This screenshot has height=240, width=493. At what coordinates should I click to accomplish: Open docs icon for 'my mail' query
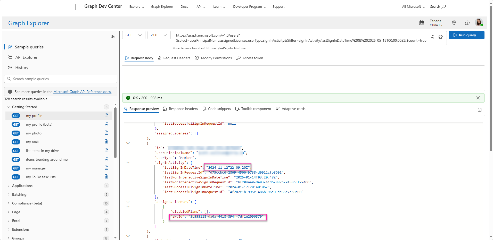tap(106, 142)
